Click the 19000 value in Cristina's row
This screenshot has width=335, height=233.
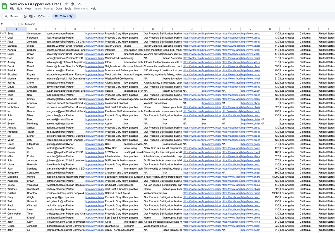270,193
